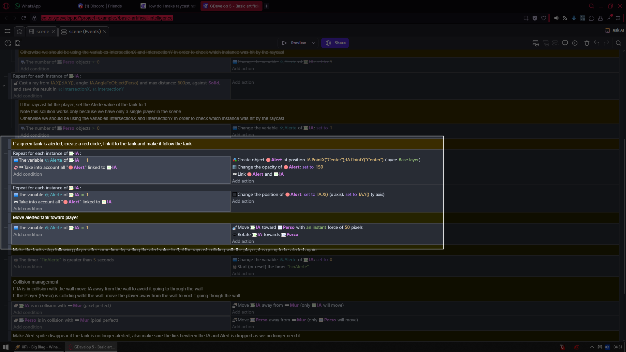Click Add condition under Move alerted tank event
626x352 pixels.
tap(28, 235)
